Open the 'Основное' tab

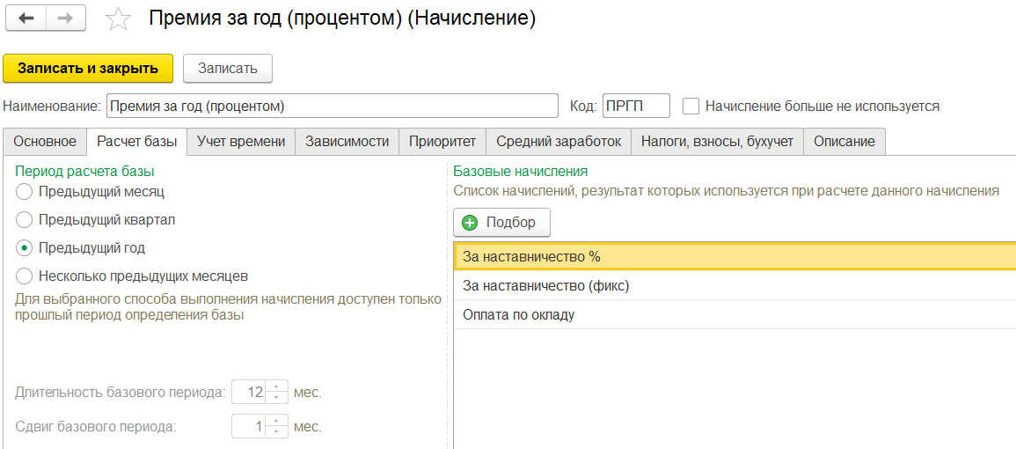click(x=45, y=142)
